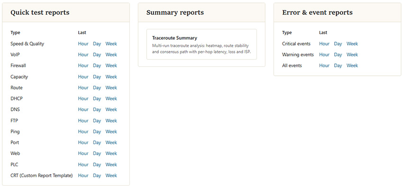Click the Critical events row label
The image size is (403, 189).
296,44
